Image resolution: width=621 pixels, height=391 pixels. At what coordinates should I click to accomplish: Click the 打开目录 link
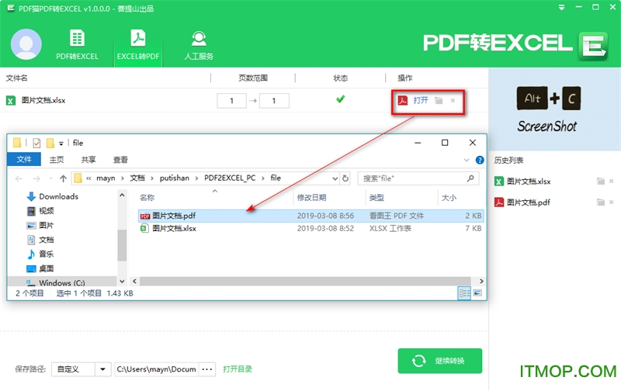[238, 369]
